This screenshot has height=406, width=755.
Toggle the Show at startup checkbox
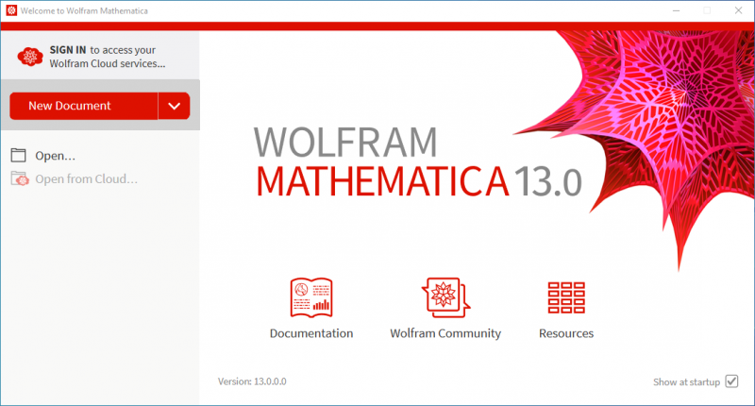732,381
